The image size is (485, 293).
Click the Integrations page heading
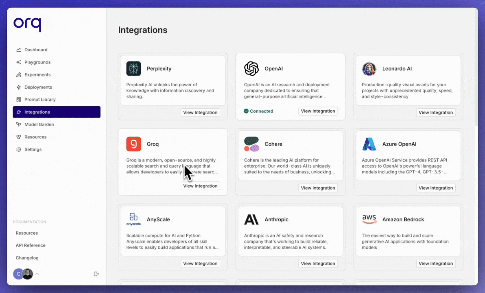[x=142, y=30]
